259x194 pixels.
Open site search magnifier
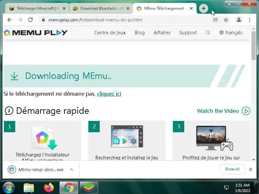[x=208, y=33]
